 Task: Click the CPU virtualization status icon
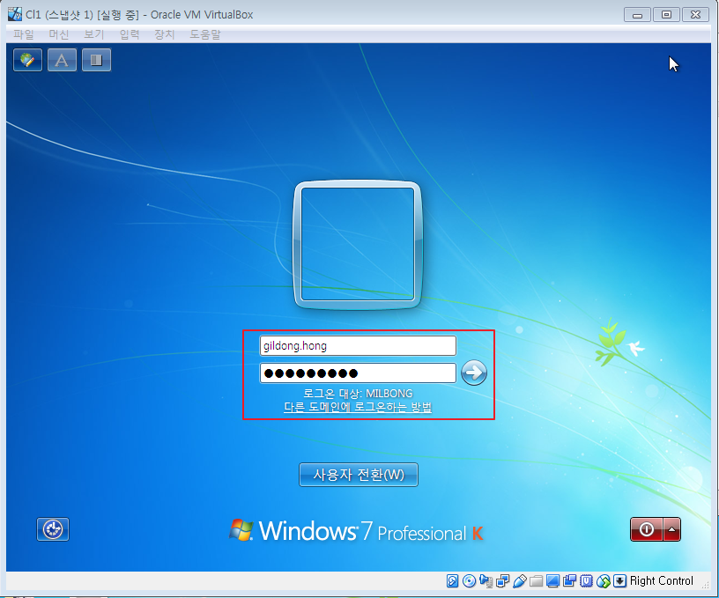[x=587, y=581]
